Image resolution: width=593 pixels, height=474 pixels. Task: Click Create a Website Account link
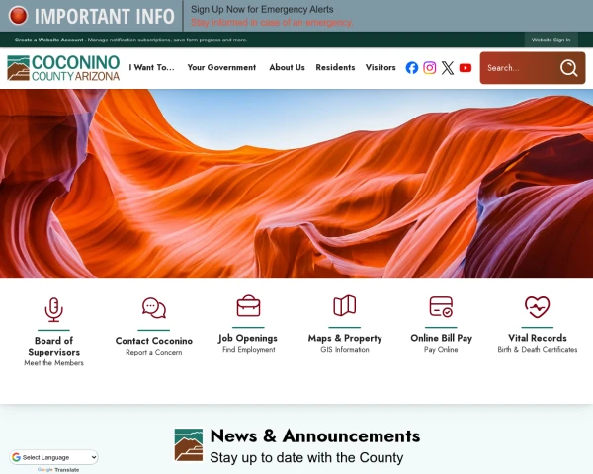[48, 39]
